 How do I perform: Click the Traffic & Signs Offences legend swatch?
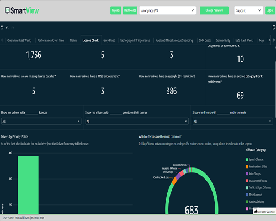coord(247,188)
